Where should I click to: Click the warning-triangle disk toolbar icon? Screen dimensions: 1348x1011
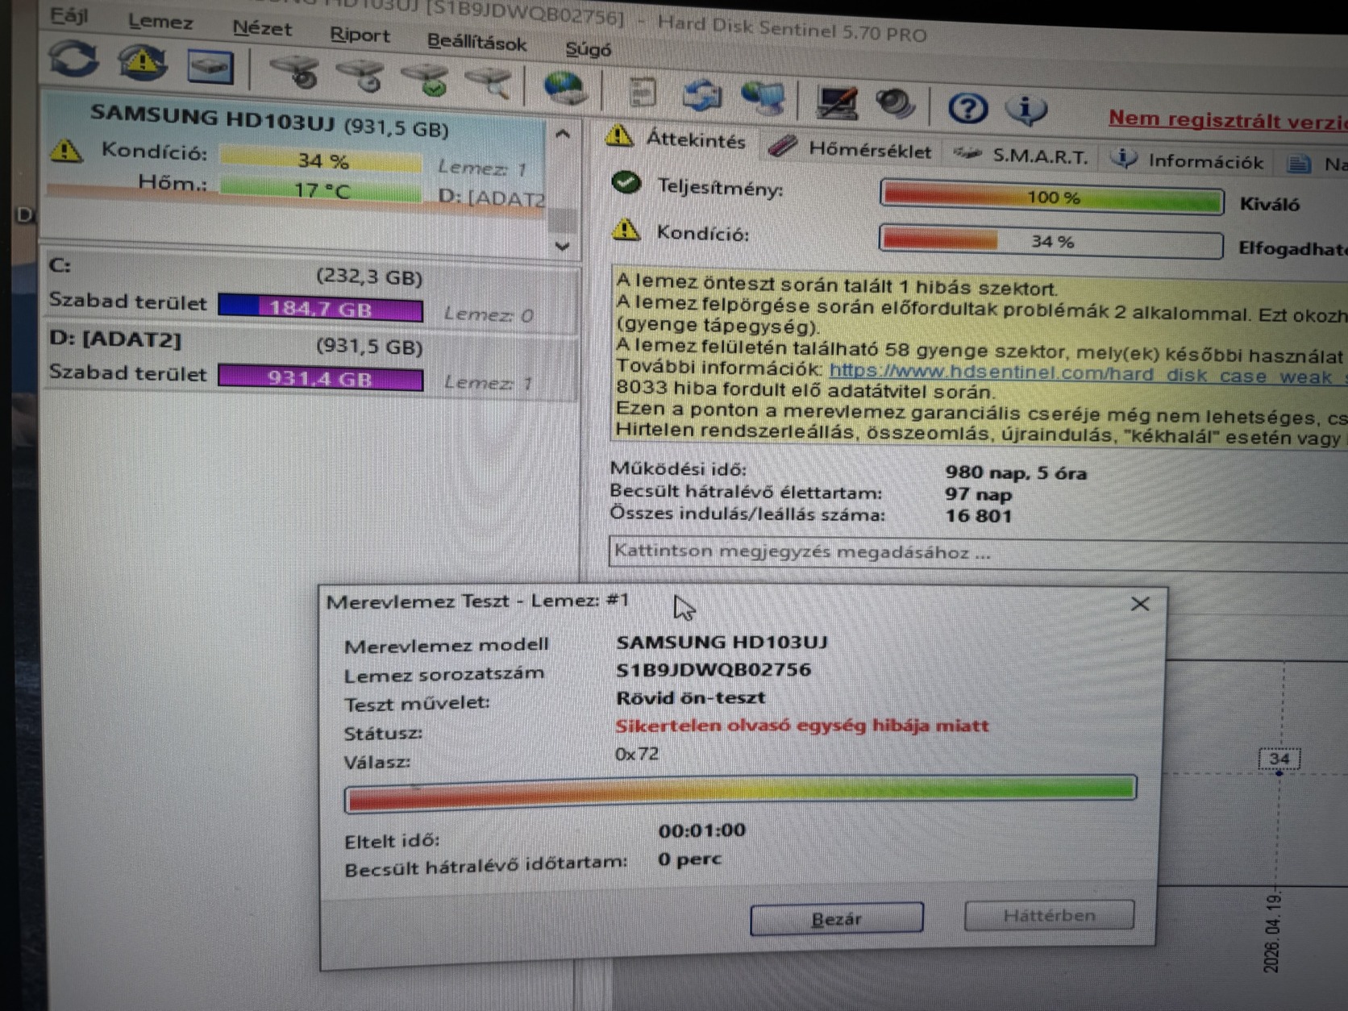[x=142, y=62]
